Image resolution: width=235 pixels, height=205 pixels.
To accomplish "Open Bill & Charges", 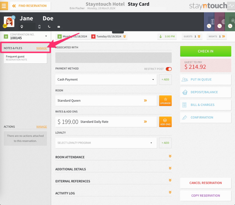I will click(206, 105).
